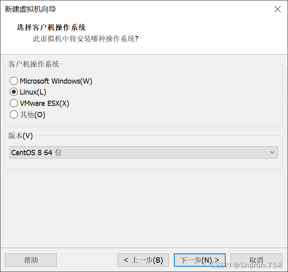This screenshot has width=288, height=272.
Task: Click the 客户机操作系统 group label
Action: pos(34,64)
